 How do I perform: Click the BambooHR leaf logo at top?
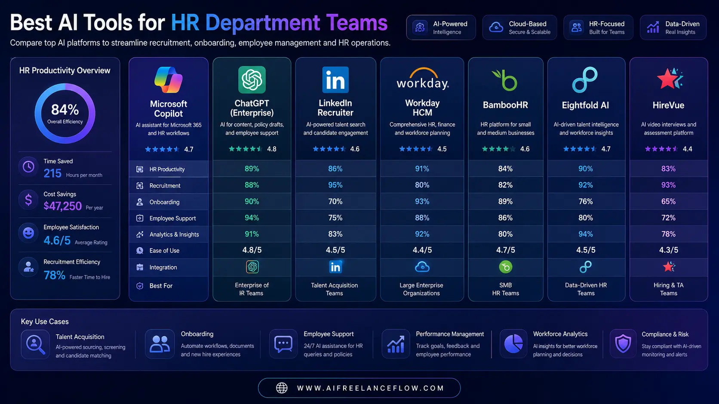tap(505, 80)
